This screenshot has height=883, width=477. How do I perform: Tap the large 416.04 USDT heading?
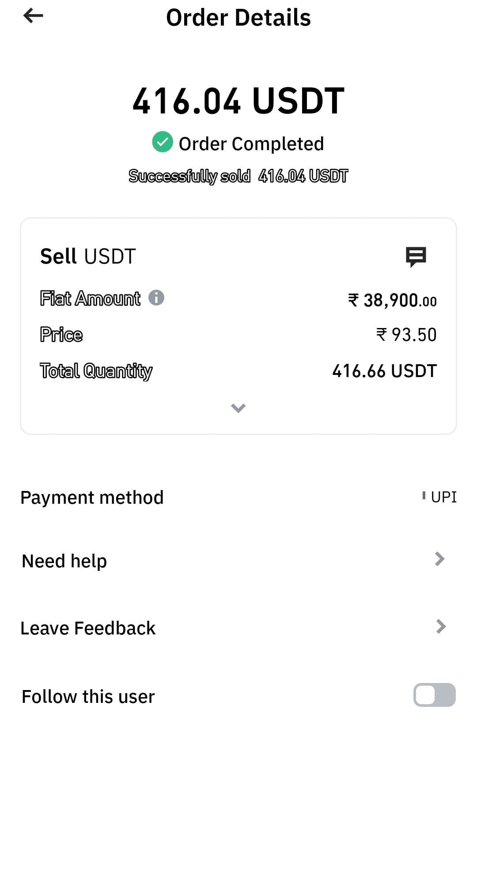pos(238,101)
